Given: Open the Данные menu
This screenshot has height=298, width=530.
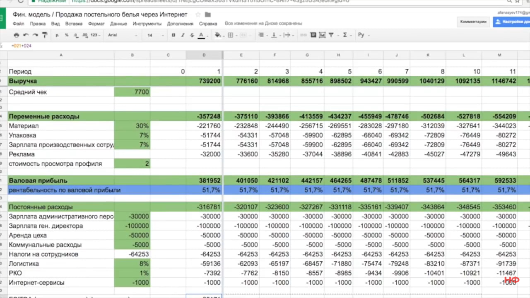Looking at the screenshot, I should pos(118,24).
